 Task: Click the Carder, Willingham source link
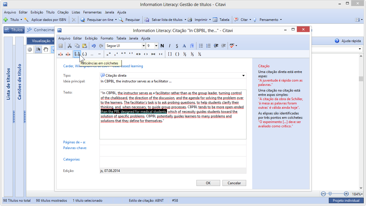coord(103,66)
